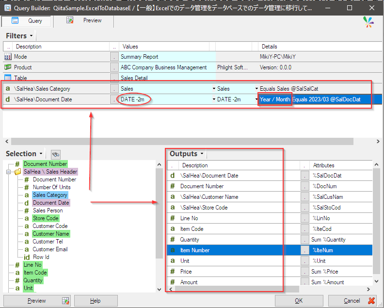384x308 pixels.
Task: Expand the DATE -2m value dropdown arrow
Action: pyautogui.click(x=214, y=99)
